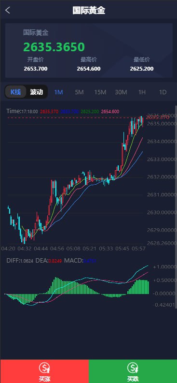Click the red 买涨 buy-up button
Image resolution: width=177 pixels, height=383 pixels.
pyautogui.click(x=44, y=371)
